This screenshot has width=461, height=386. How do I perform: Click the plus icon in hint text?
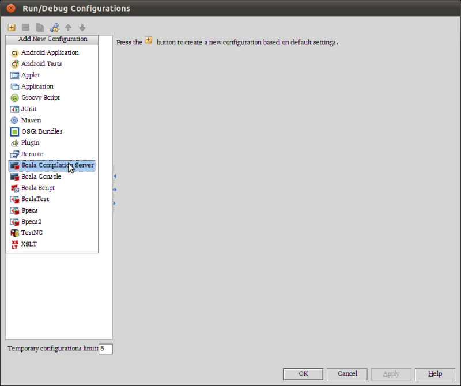(x=149, y=40)
